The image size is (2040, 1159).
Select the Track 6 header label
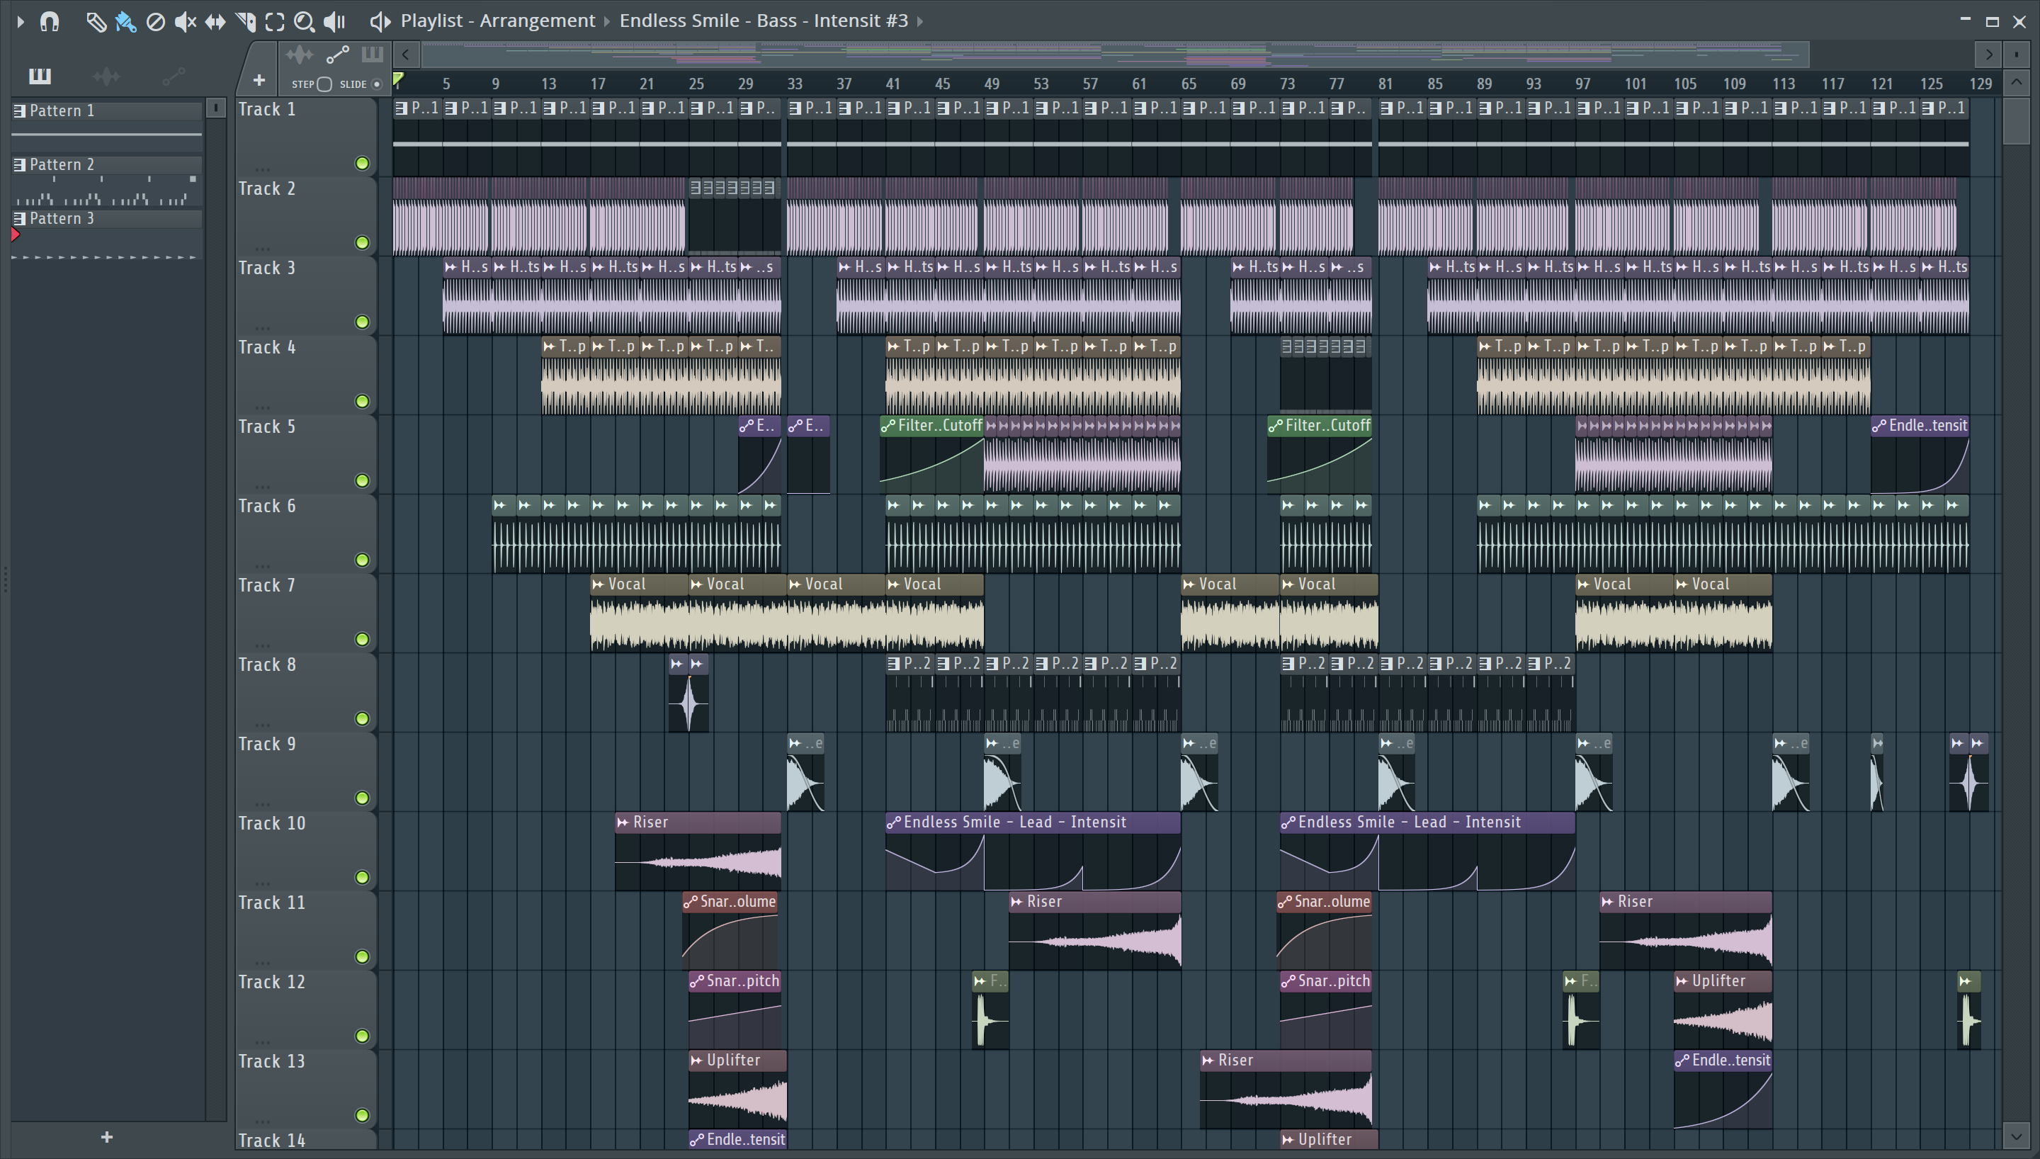[x=267, y=507]
